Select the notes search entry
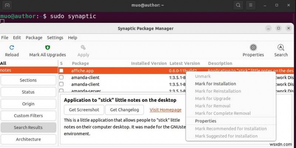Viewport: 296px width, 148px height. click(x=29, y=70)
